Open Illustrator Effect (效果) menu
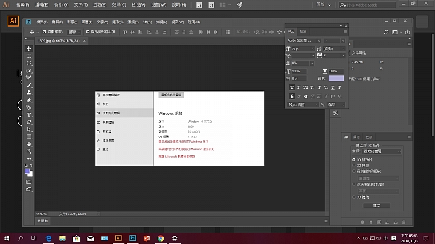Screen dimensions: 435x244 (x=119, y=5)
